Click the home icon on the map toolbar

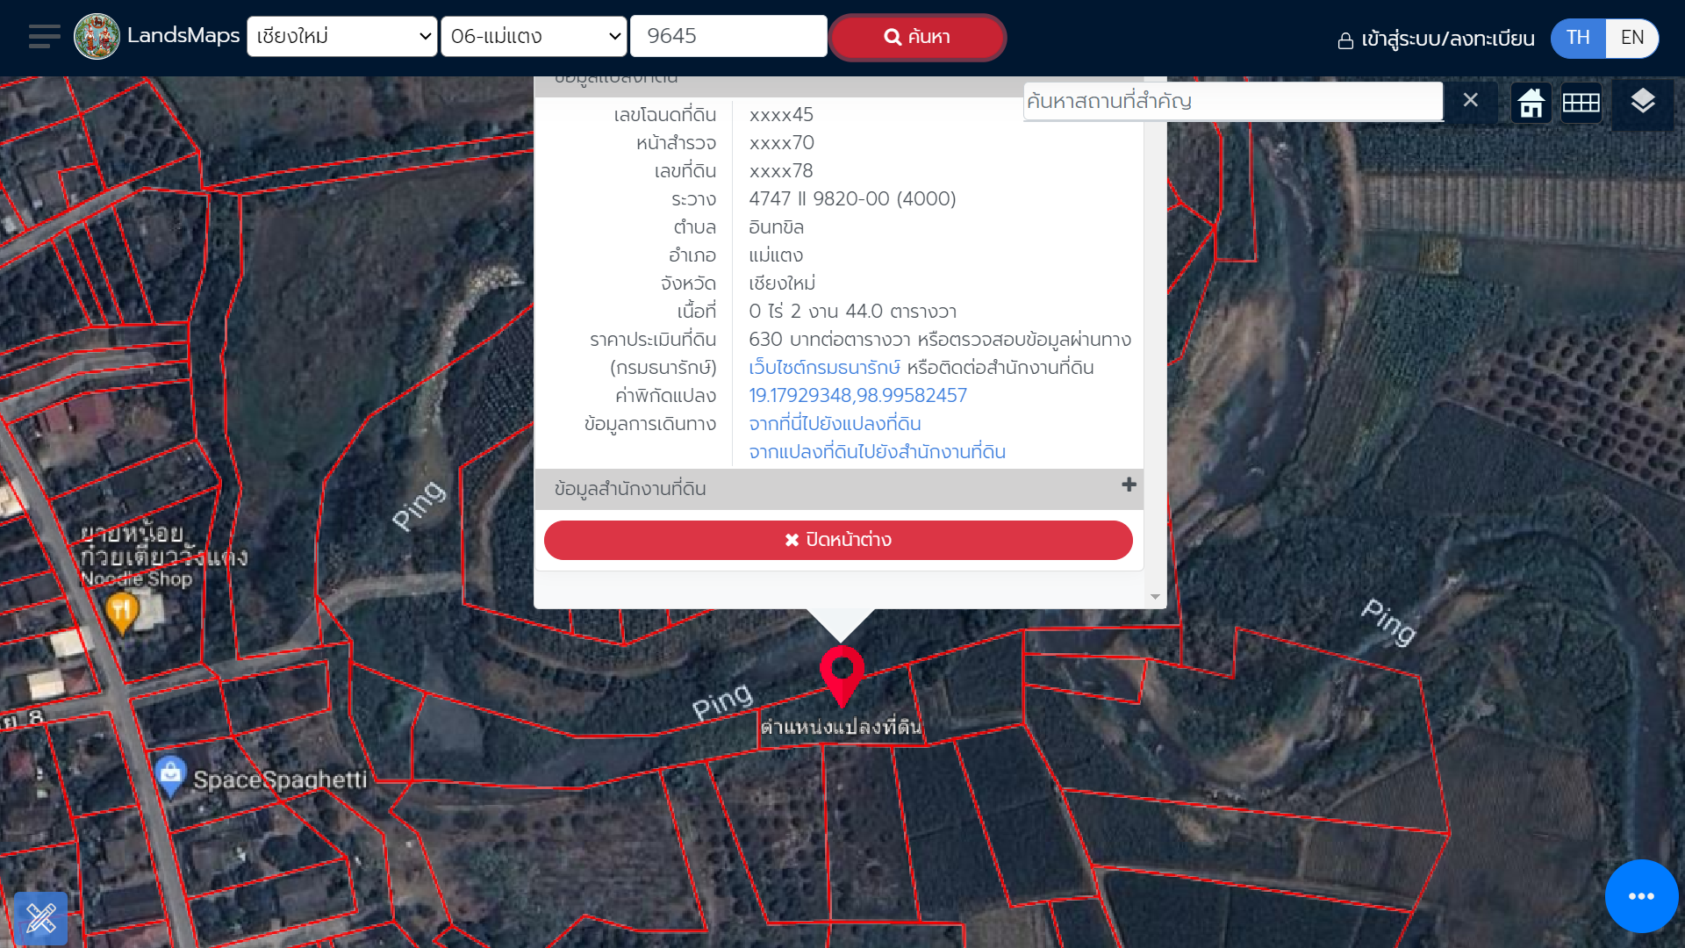pyautogui.click(x=1531, y=103)
